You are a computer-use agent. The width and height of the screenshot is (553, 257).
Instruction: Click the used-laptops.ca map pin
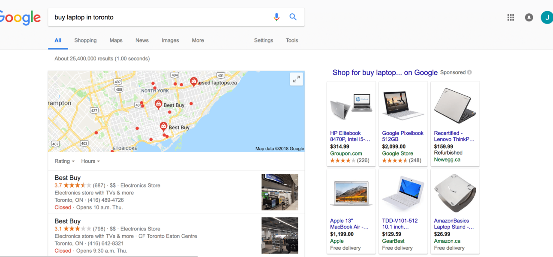tap(194, 81)
